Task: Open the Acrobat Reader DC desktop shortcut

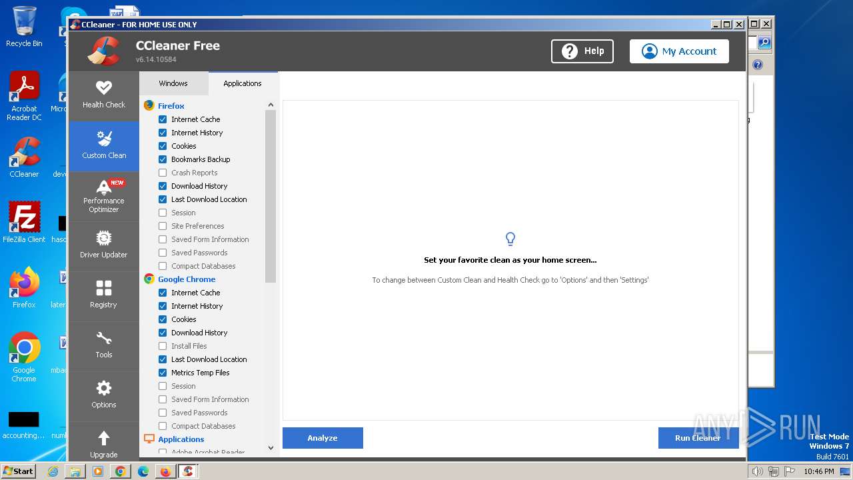Action: [24, 96]
